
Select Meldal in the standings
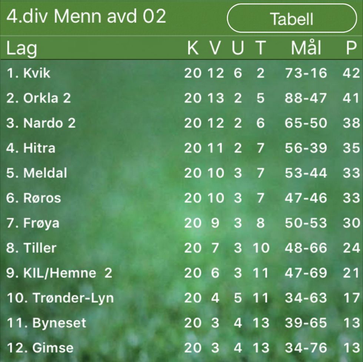(x=181, y=173)
